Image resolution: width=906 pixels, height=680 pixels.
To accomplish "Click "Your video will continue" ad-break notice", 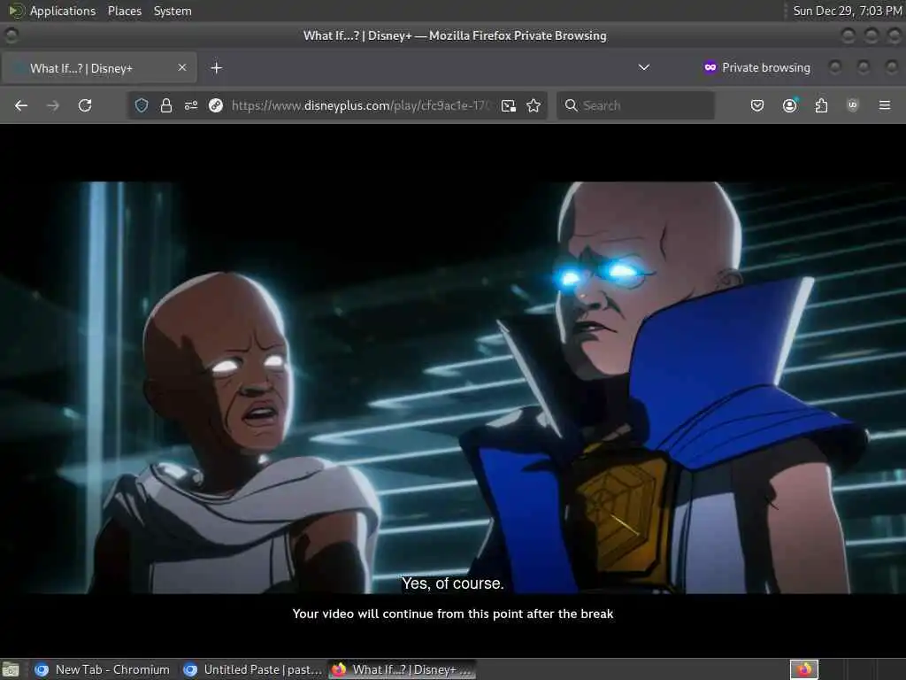I will 453,614.
